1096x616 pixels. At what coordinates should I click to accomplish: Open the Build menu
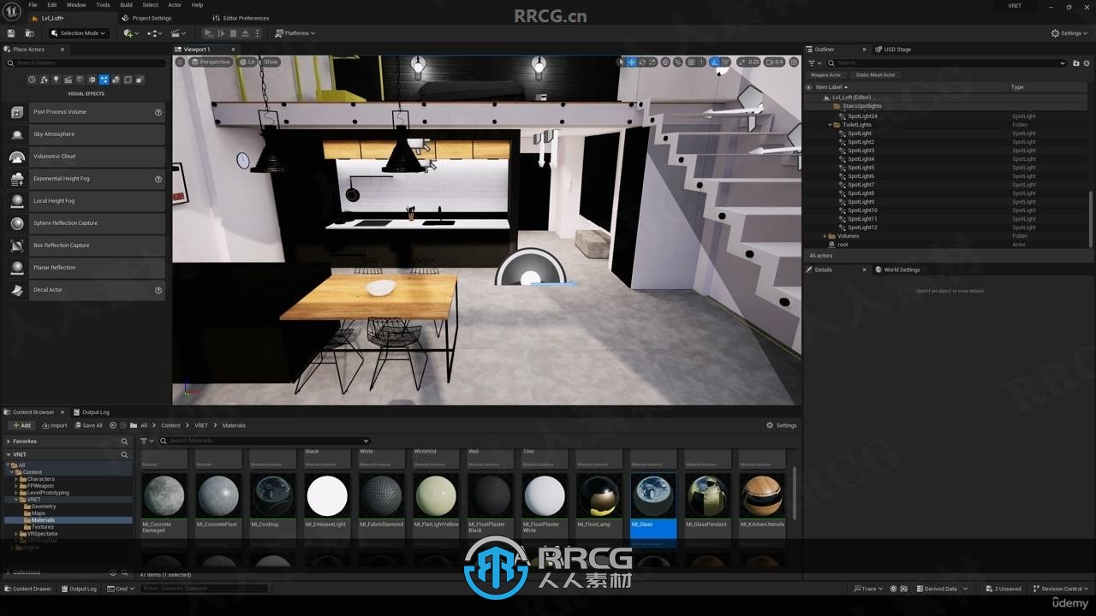tap(126, 5)
